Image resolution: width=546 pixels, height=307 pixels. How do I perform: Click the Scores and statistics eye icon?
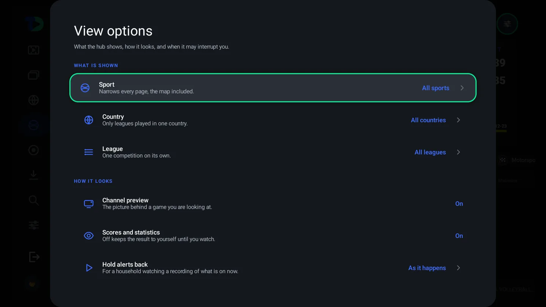[89, 236]
